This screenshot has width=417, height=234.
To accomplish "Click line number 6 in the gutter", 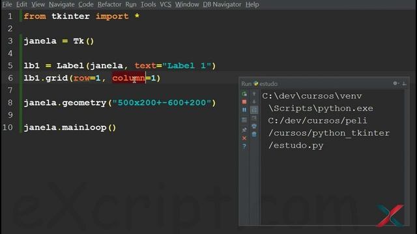I will 10,78.
